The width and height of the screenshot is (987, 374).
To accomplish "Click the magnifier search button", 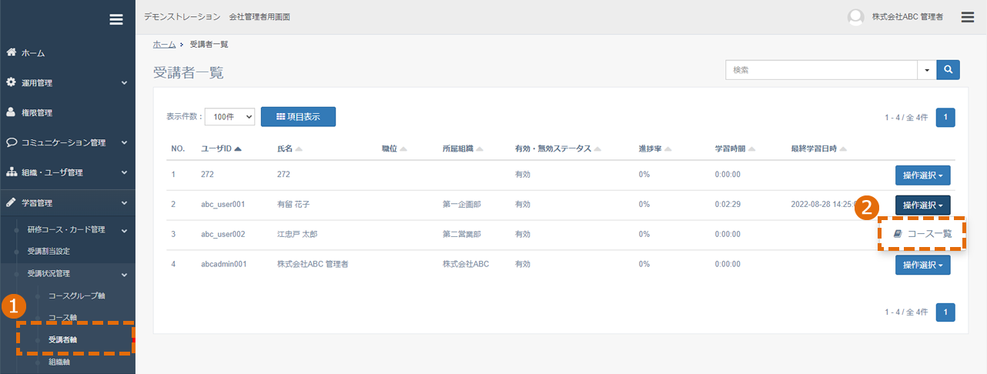I will click(x=948, y=69).
